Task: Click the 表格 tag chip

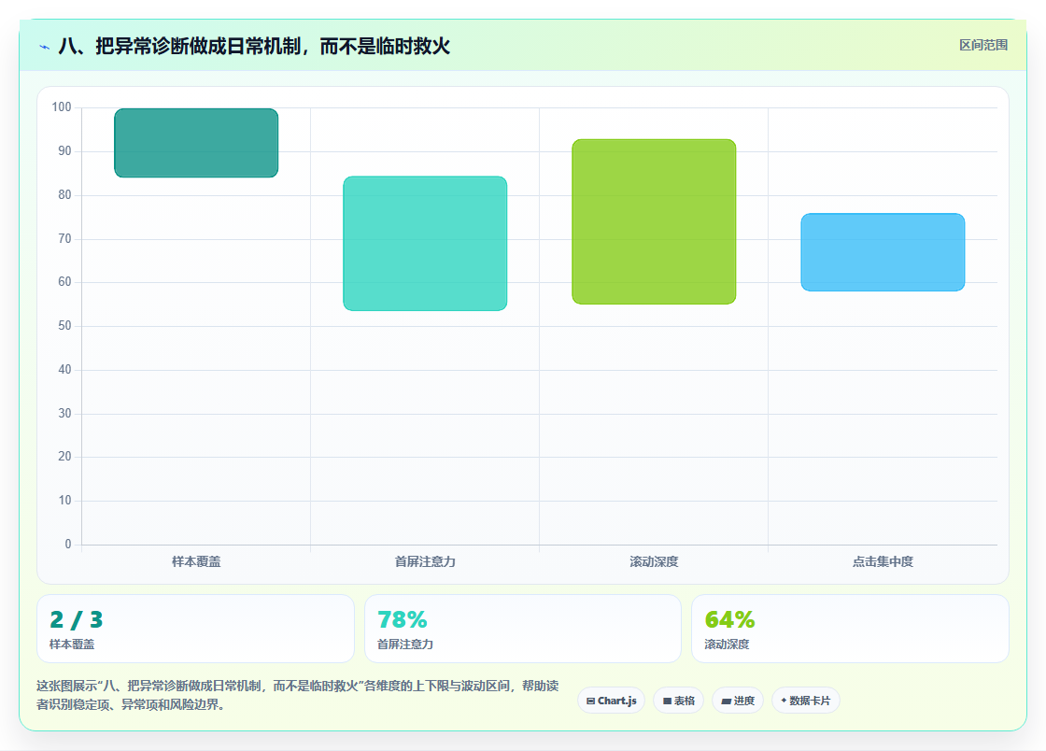Action: coord(678,701)
